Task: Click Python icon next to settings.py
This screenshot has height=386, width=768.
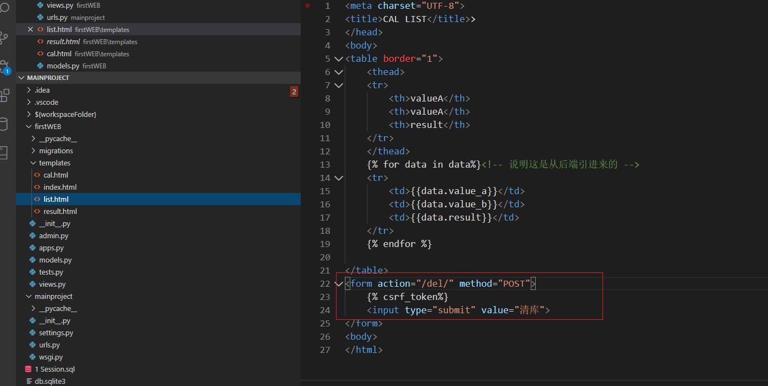Action: pyautogui.click(x=33, y=333)
